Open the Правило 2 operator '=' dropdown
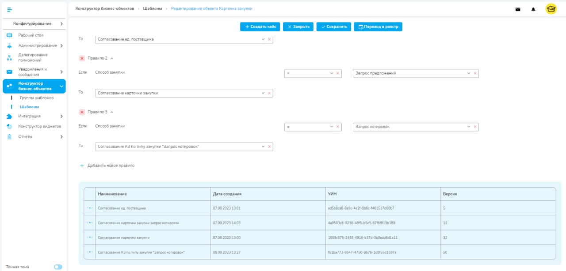The height and width of the screenshot is (271, 566). (x=332, y=73)
